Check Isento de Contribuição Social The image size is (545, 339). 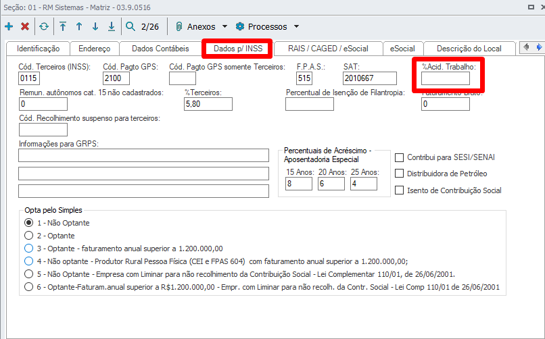pyautogui.click(x=400, y=190)
